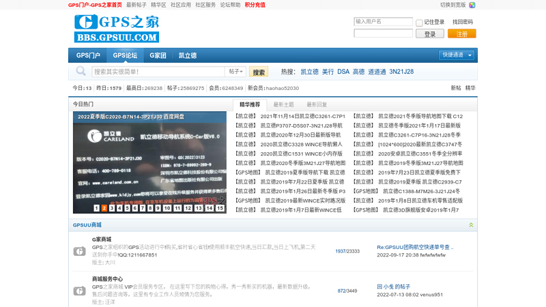The image size is (546, 307).
Task: Open the 最新帖子 top link
Action: coord(136,5)
